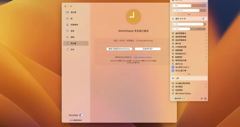Toggle the 开机时启动 launch-at-login switch
Image resolution: width=240 pixels, height=127 pixels.
tap(81, 115)
